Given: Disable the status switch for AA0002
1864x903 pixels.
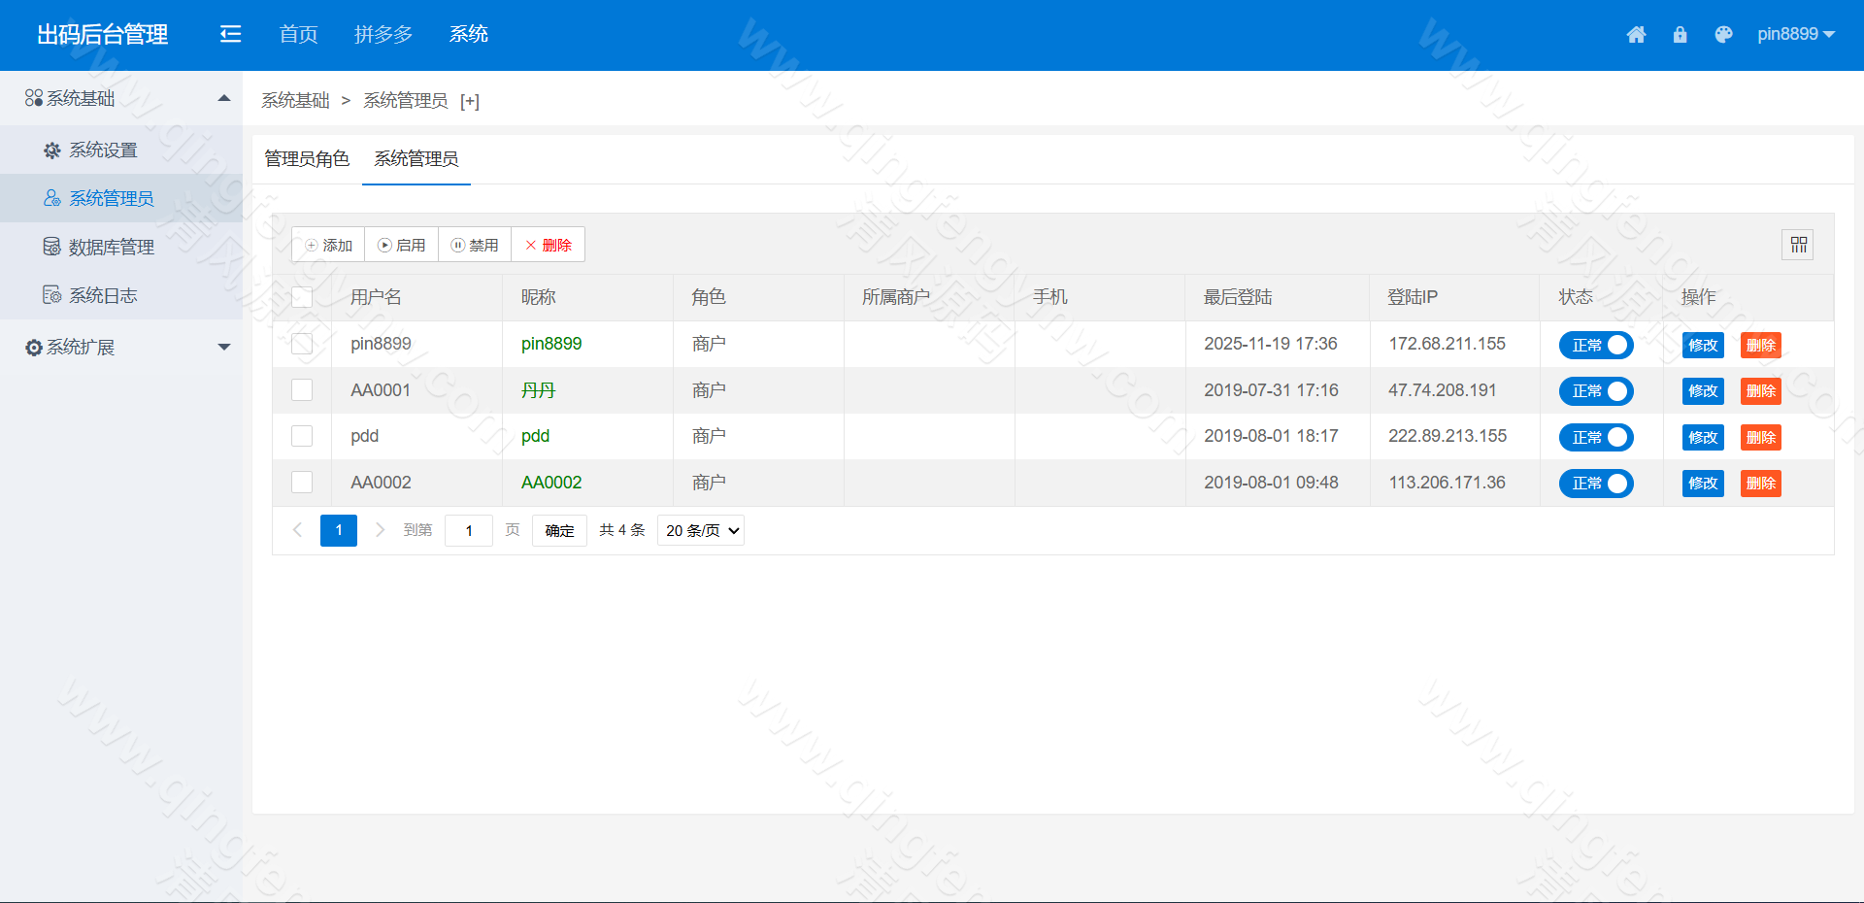Looking at the screenshot, I should click(x=1595, y=484).
